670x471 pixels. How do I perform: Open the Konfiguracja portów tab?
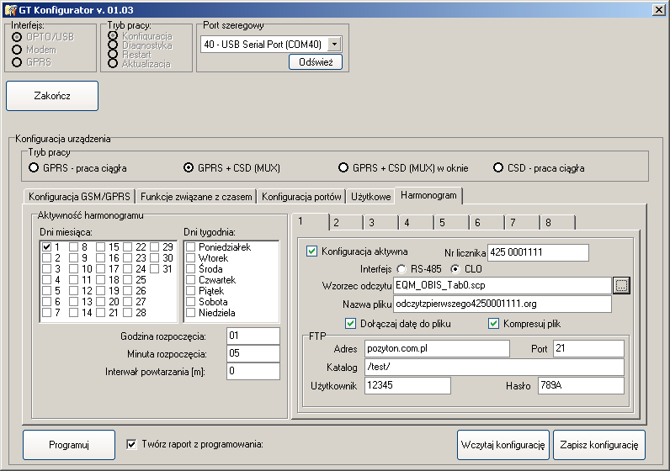[x=301, y=197]
